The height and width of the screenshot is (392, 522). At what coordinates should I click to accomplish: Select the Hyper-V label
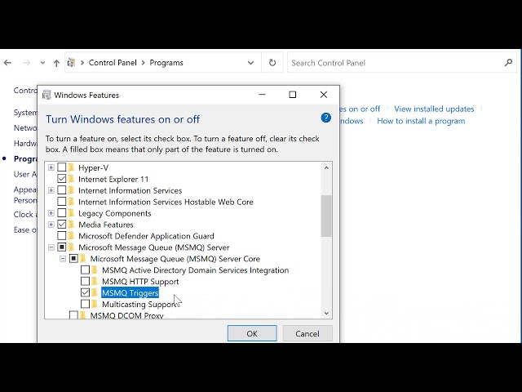(x=93, y=167)
